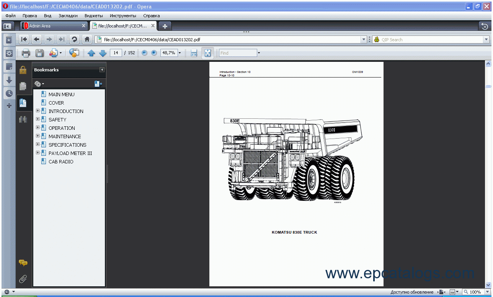Viewport: 493px width, 297px height.
Task: Open the zoom percentage dropdown
Action: click(180, 53)
